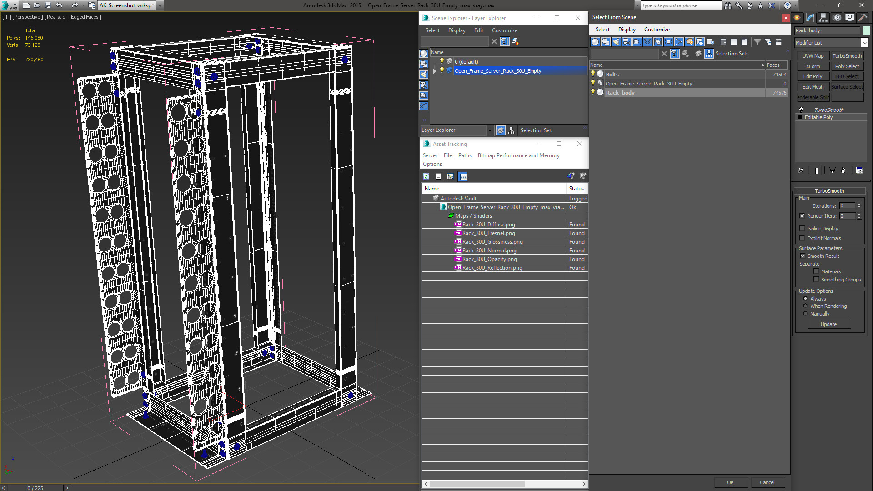Open the Create panel tab
The height and width of the screenshot is (491, 873).
797,18
